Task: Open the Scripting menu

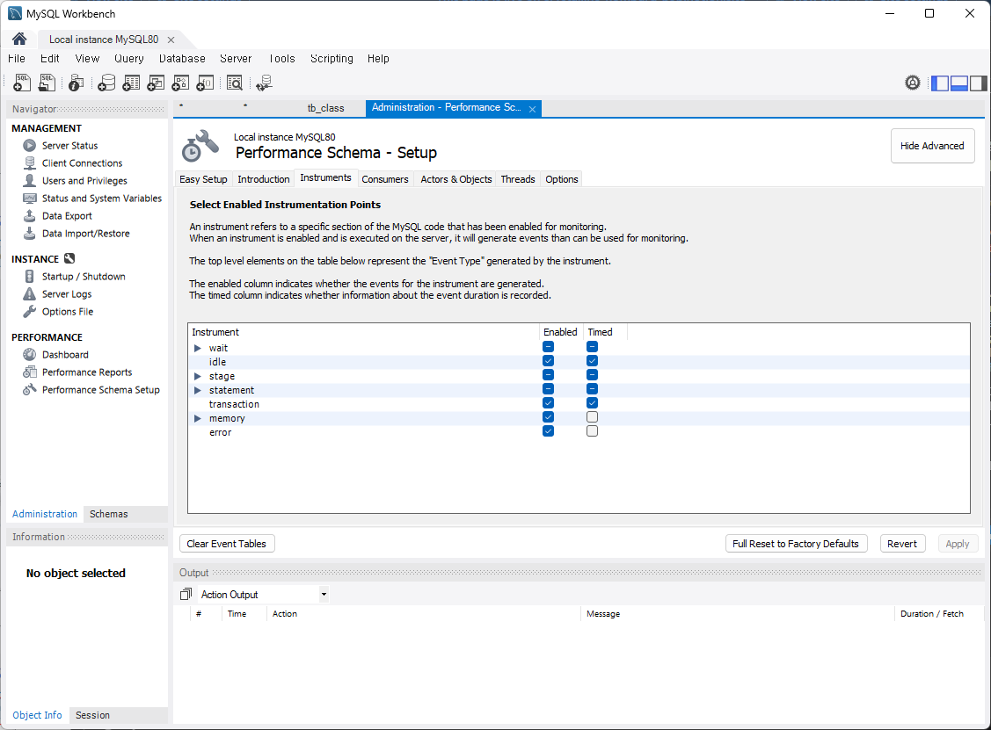Action: [332, 59]
